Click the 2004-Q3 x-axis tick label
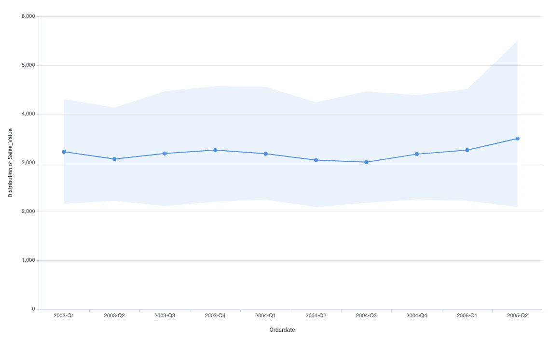The width and height of the screenshot is (550, 340). (x=366, y=316)
